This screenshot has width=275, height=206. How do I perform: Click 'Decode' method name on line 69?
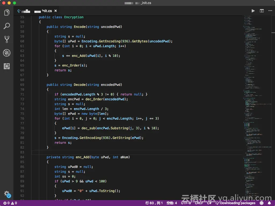pos(79,85)
